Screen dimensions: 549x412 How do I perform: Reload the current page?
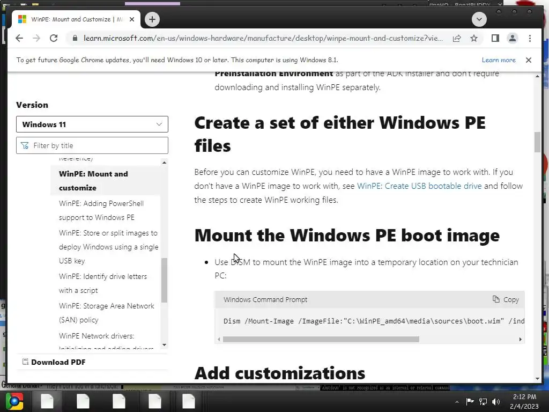coord(54,38)
